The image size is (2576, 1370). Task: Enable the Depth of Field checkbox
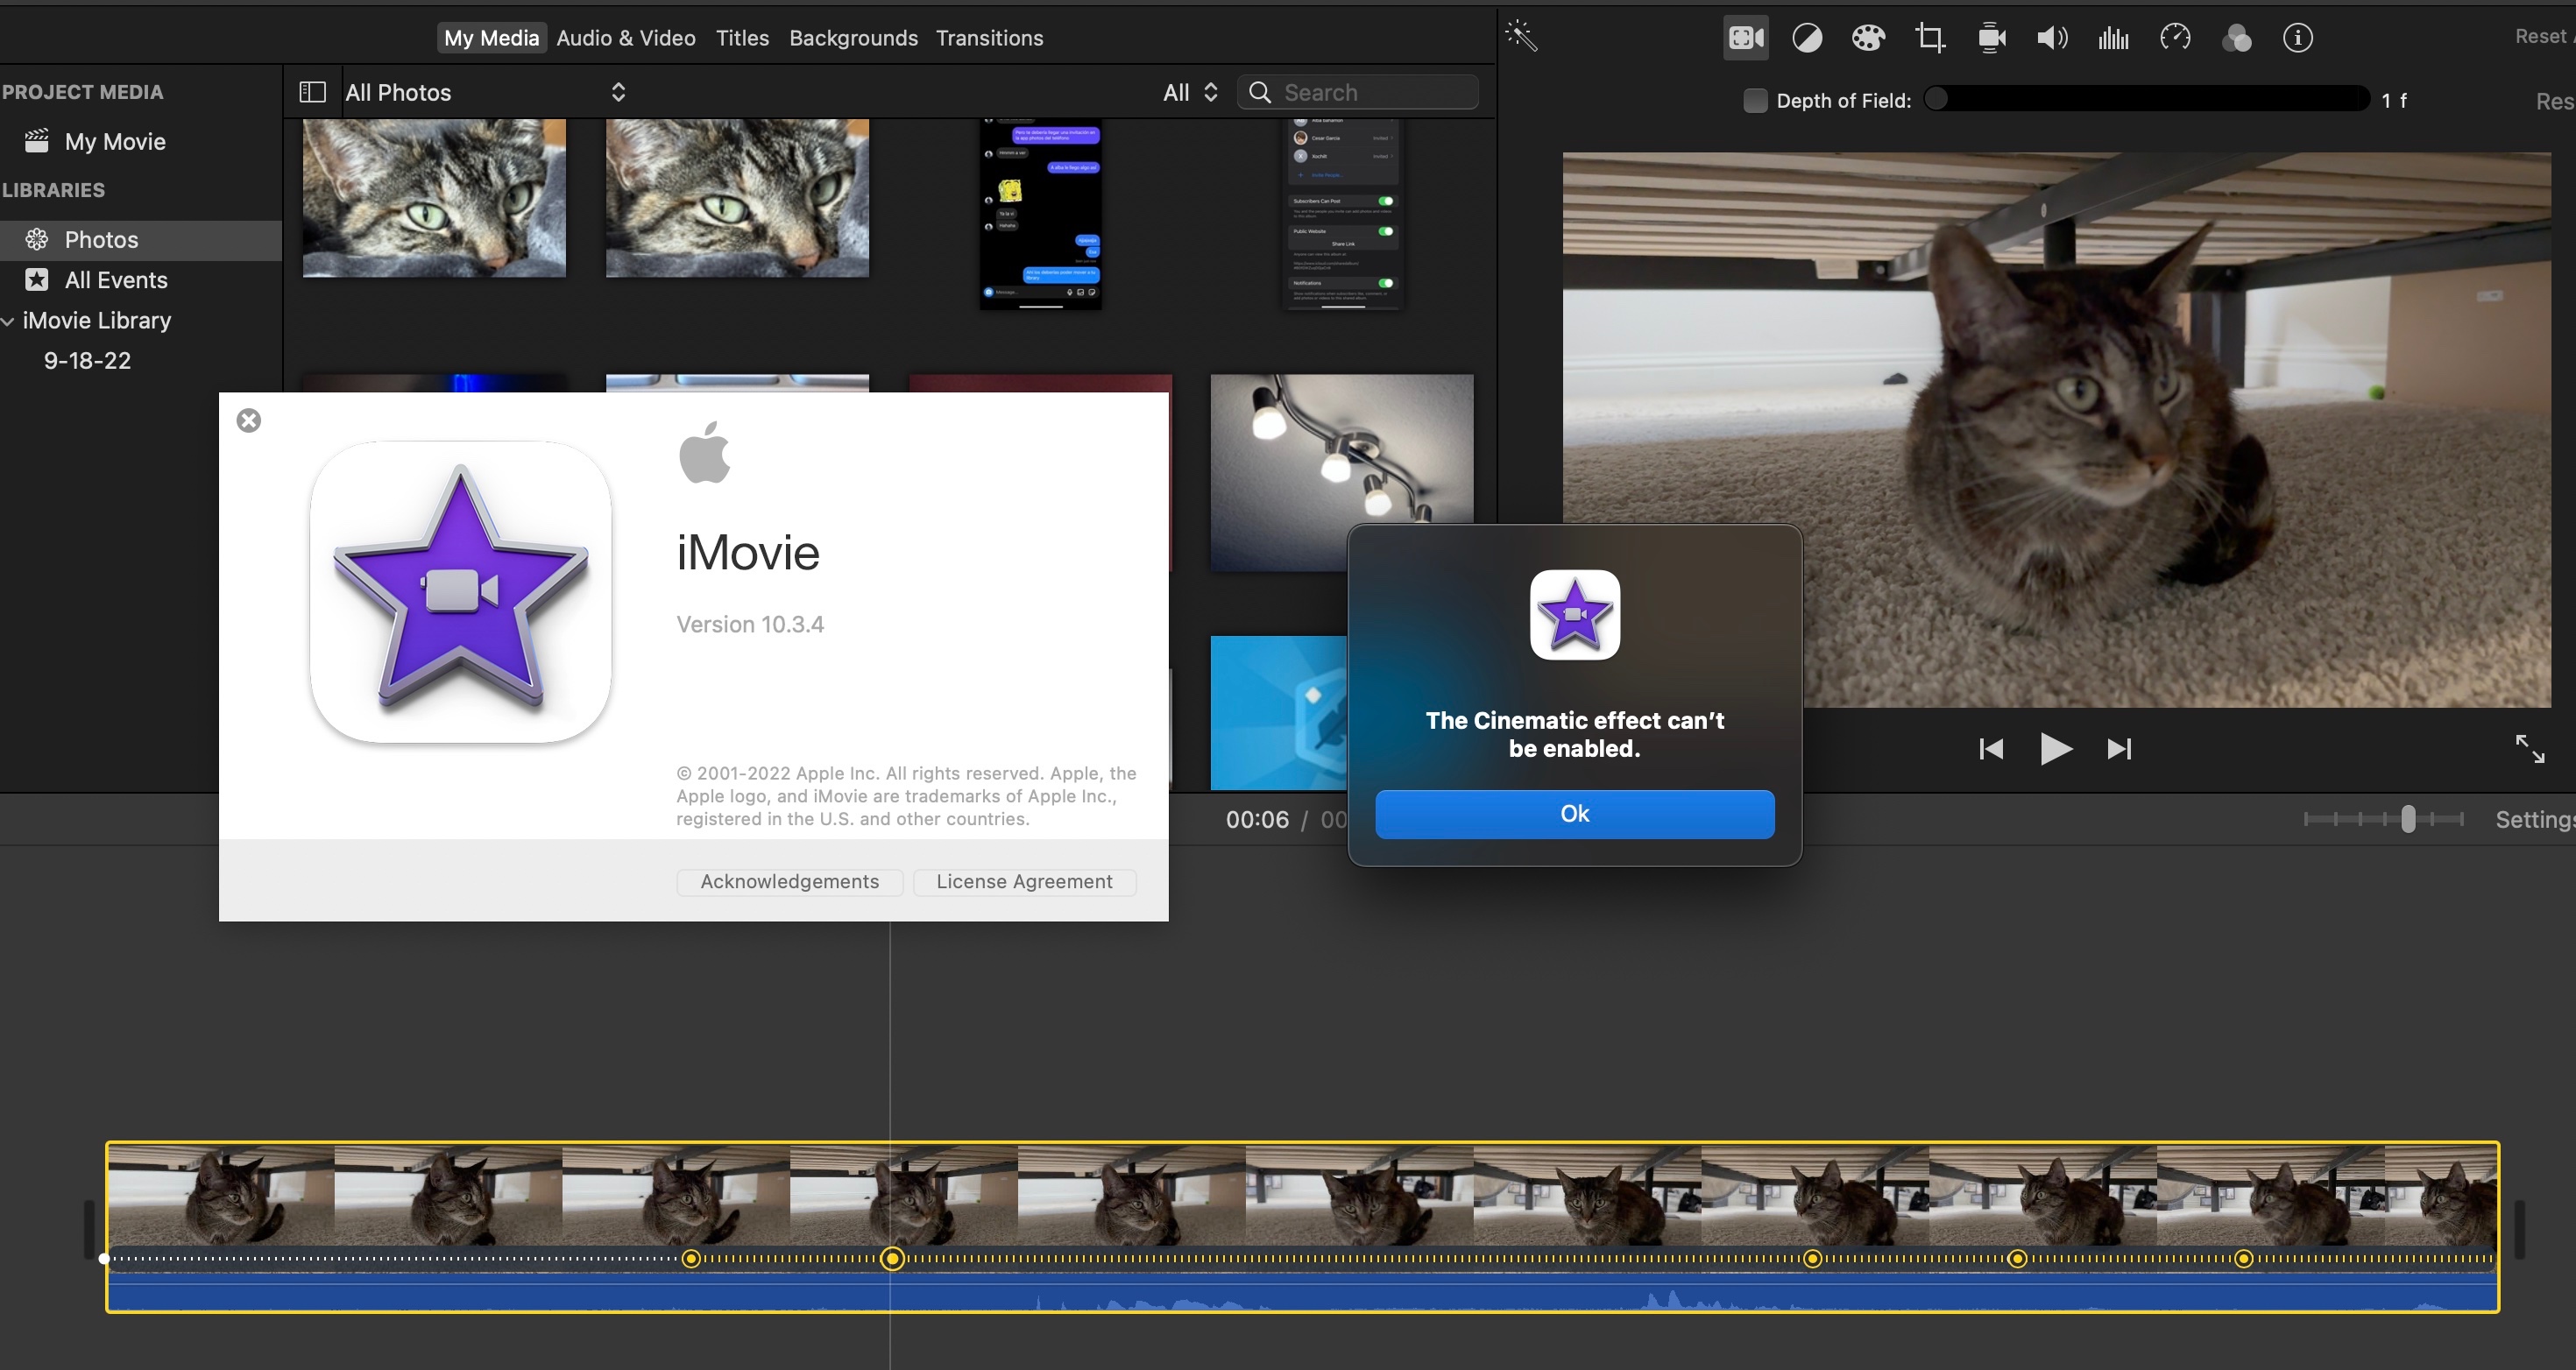pyautogui.click(x=1755, y=100)
